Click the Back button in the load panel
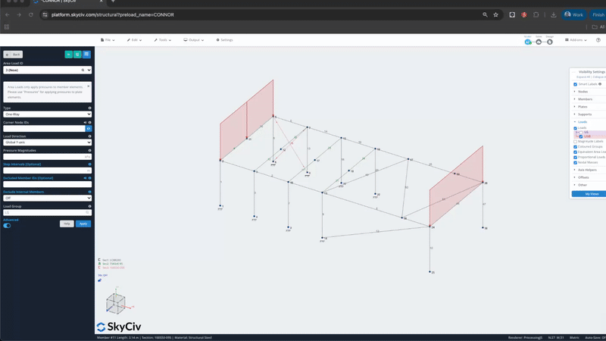 13,55
